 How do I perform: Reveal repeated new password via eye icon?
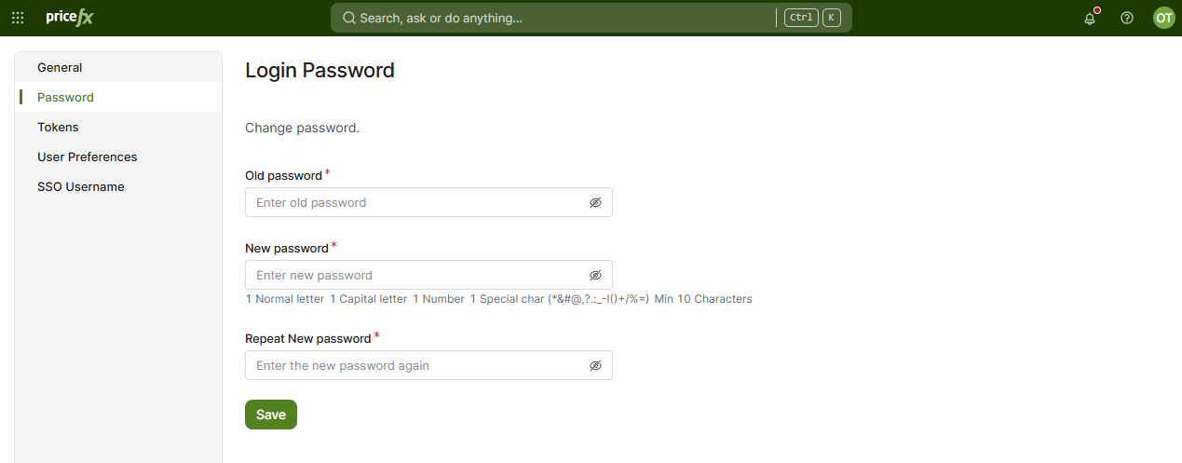(596, 365)
